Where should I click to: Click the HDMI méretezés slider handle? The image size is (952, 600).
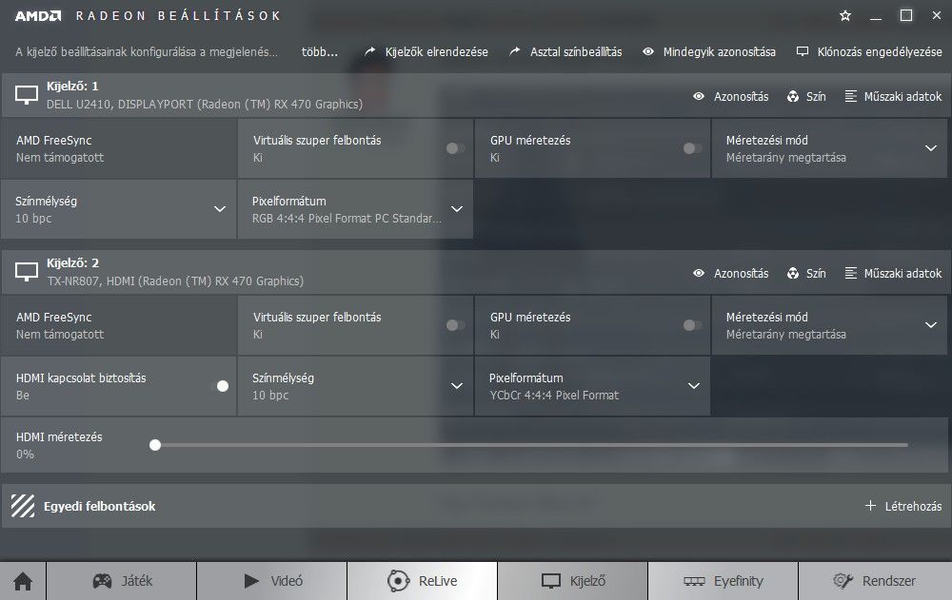[155, 445]
